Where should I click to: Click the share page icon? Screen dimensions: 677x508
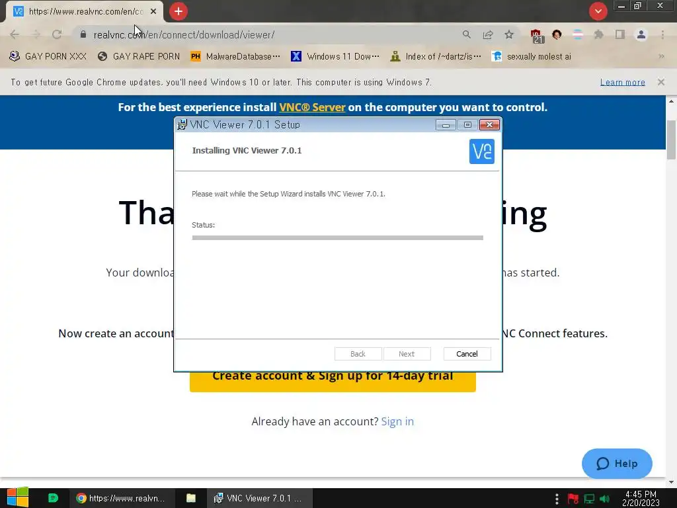coord(488,34)
